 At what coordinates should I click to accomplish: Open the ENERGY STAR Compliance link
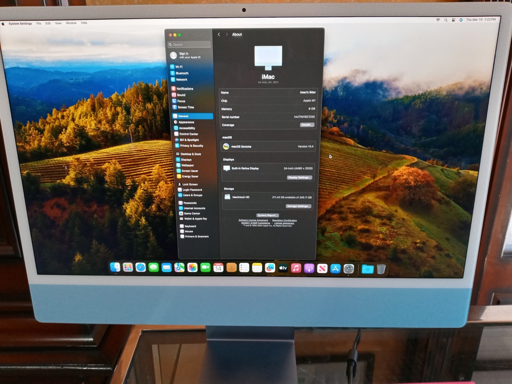[x=256, y=223]
